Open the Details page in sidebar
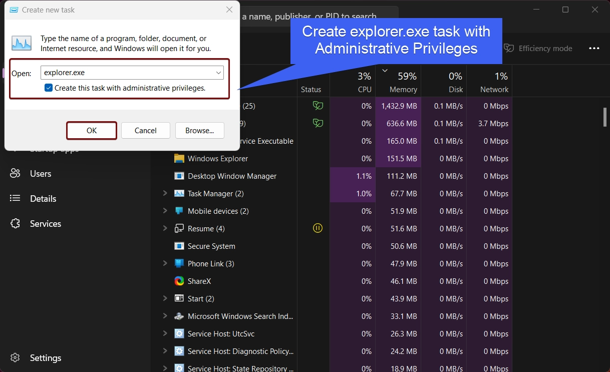610x372 pixels. tap(43, 199)
